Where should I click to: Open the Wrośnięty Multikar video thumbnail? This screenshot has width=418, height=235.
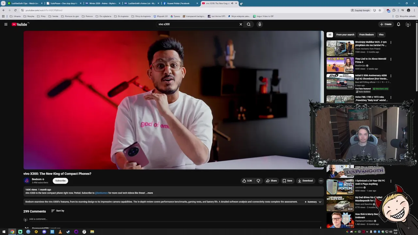340,48
